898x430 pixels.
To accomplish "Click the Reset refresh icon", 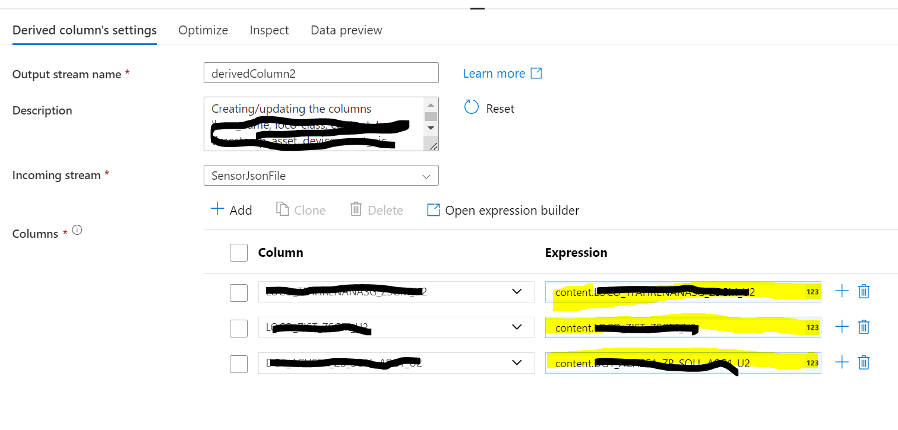I will (471, 107).
